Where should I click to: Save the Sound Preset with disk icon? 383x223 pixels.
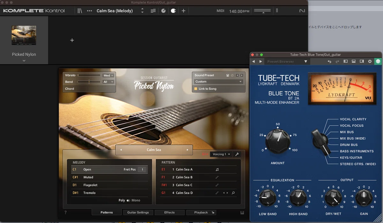[x=228, y=75]
